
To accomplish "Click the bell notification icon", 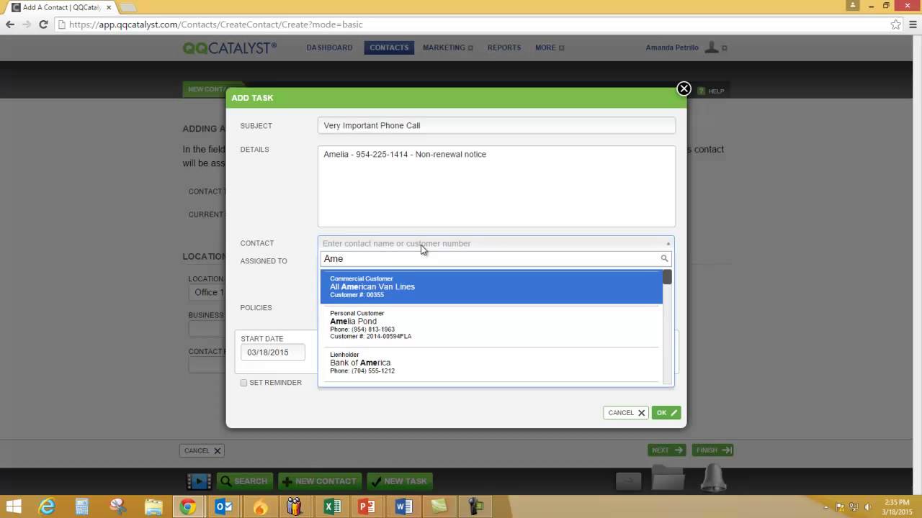I will point(713,478).
